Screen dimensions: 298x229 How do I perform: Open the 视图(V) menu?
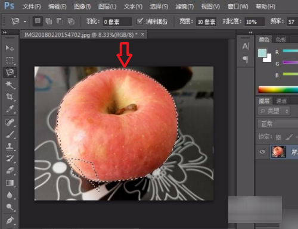tap(210, 7)
